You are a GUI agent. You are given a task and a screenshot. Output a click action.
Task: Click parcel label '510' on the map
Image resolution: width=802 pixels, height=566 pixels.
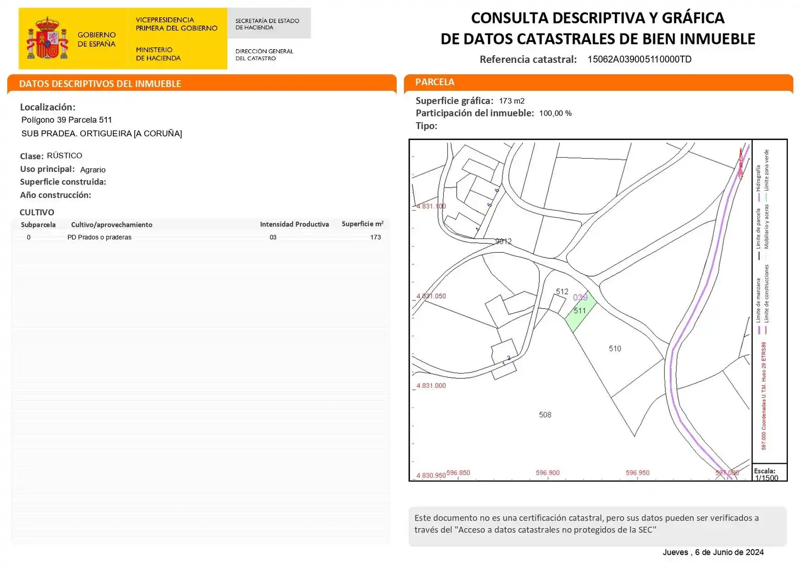click(x=615, y=349)
